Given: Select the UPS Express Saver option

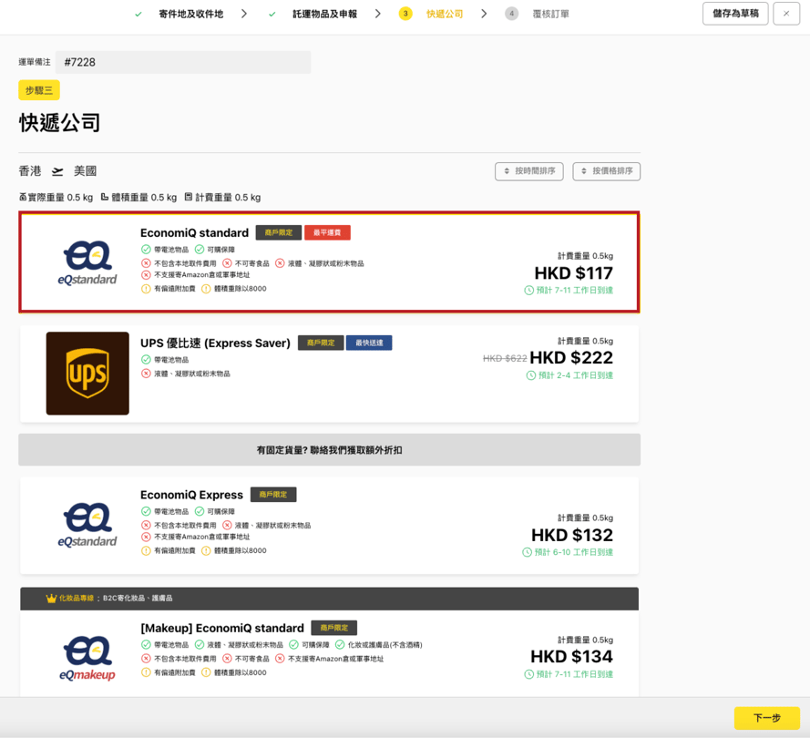Looking at the screenshot, I should tap(329, 374).
